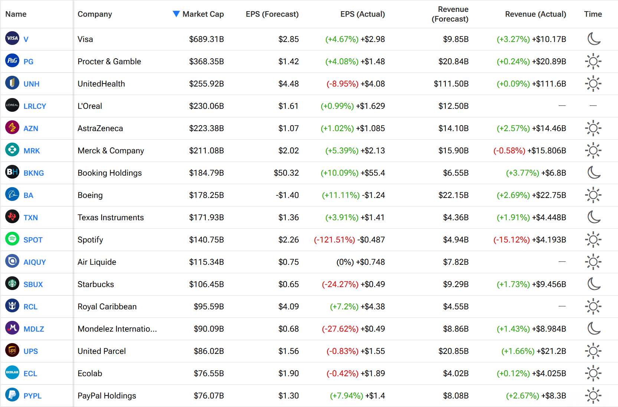
Task: Click the L'Oreal logo icon
Action: (12, 105)
